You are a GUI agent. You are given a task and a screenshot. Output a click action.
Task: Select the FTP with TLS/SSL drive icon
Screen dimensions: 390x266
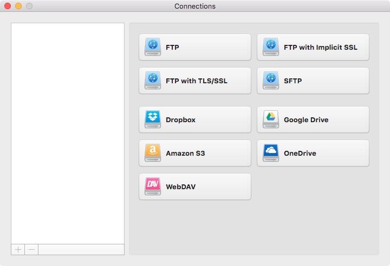click(x=153, y=80)
